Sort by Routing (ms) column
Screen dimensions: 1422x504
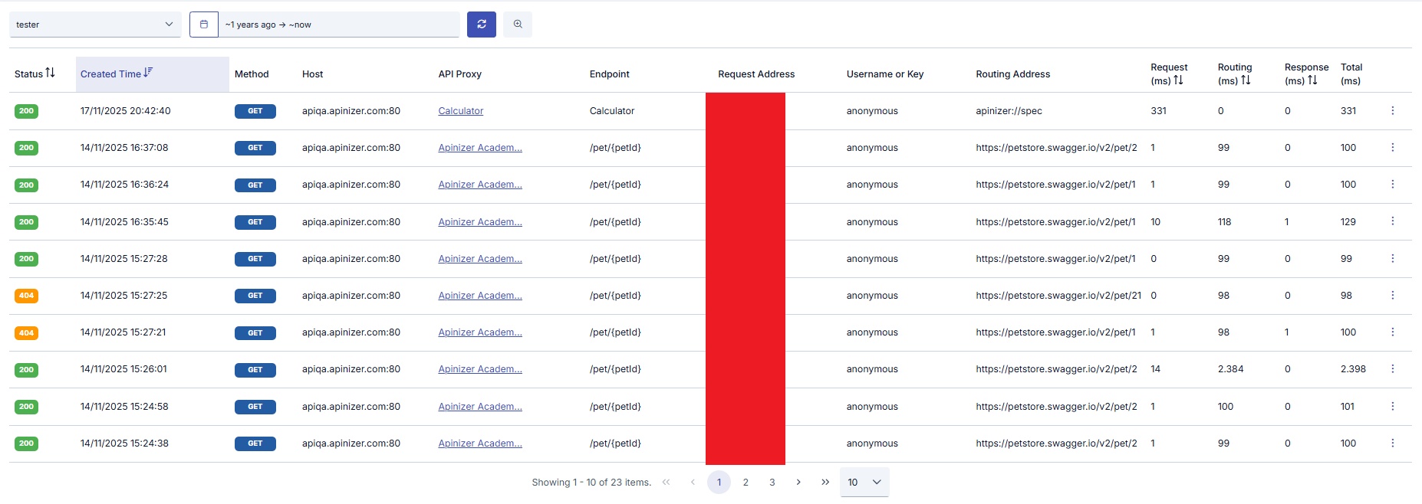(1246, 80)
